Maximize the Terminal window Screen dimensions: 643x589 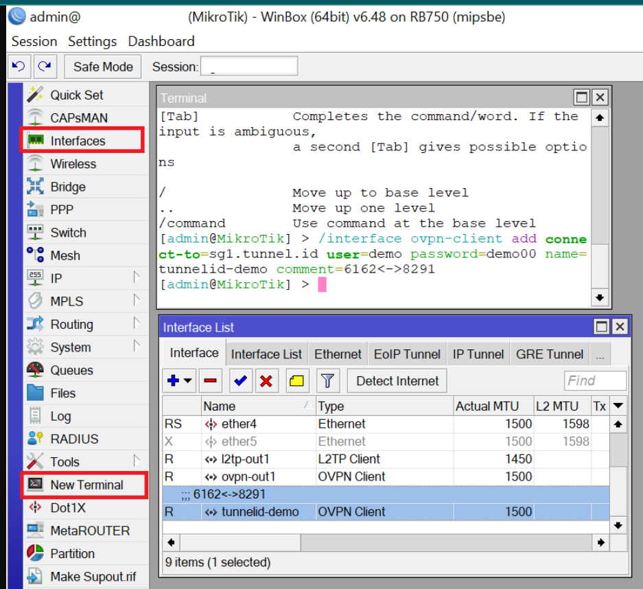coord(581,97)
